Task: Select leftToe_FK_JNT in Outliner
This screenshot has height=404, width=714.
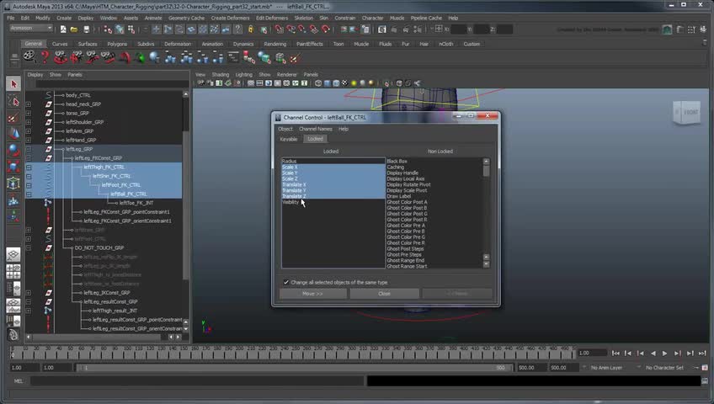Action: [136, 203]
